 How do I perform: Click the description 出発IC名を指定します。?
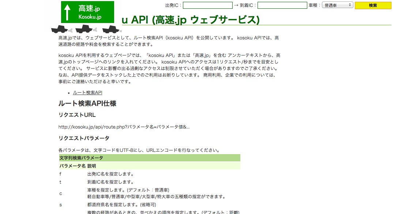(111, 174)
